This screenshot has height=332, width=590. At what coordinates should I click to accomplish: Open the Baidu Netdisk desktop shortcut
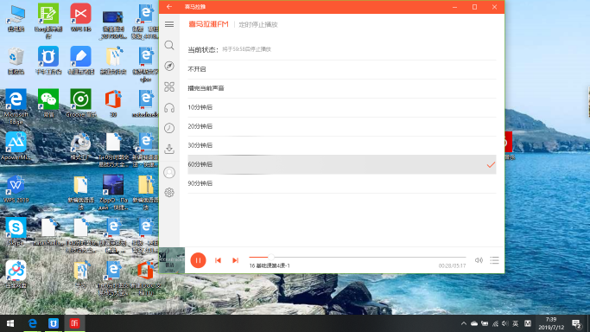(x=16, y=274)
